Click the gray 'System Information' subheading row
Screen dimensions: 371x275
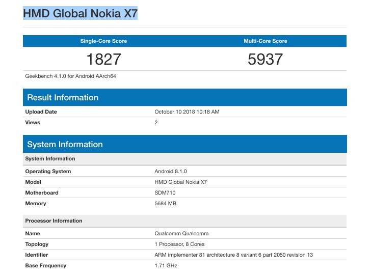pos(185,159)
